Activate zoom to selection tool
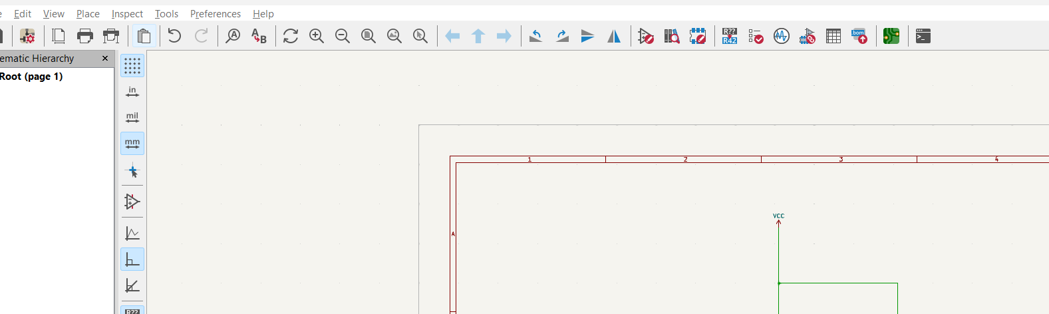This screenshot has width=1049, height=314. click(420, 36)
